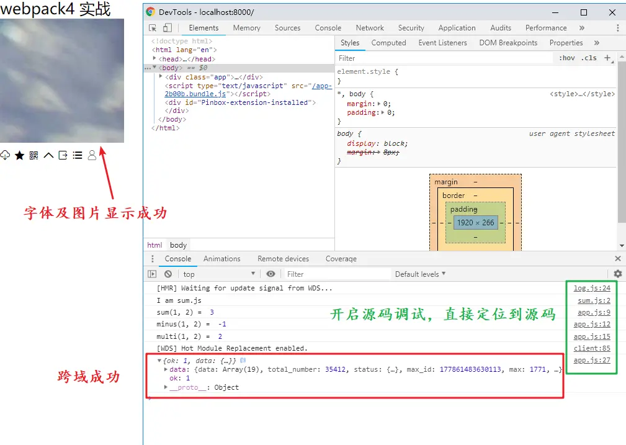The image size is (626, 445).
Task: Select DOM Breakpoints tab
Action: pyautogui.click(x=508, y=43)
